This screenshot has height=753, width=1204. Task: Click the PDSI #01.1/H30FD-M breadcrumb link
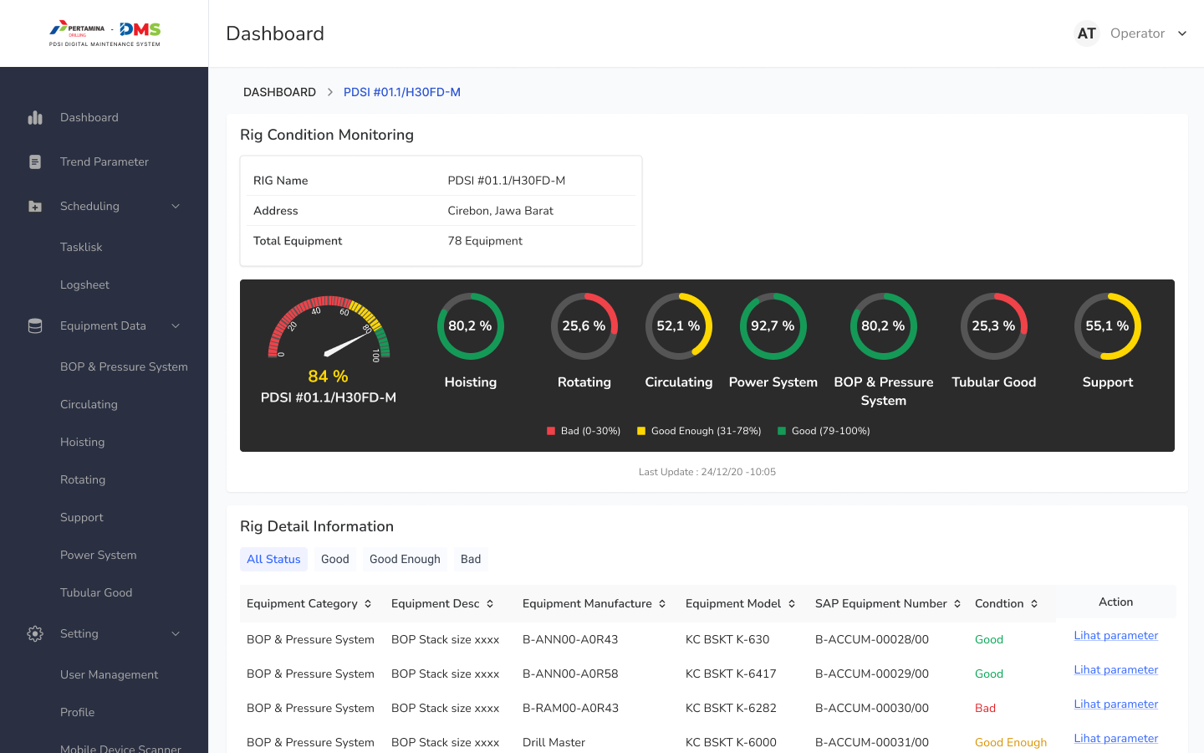[x=402, y=92]
